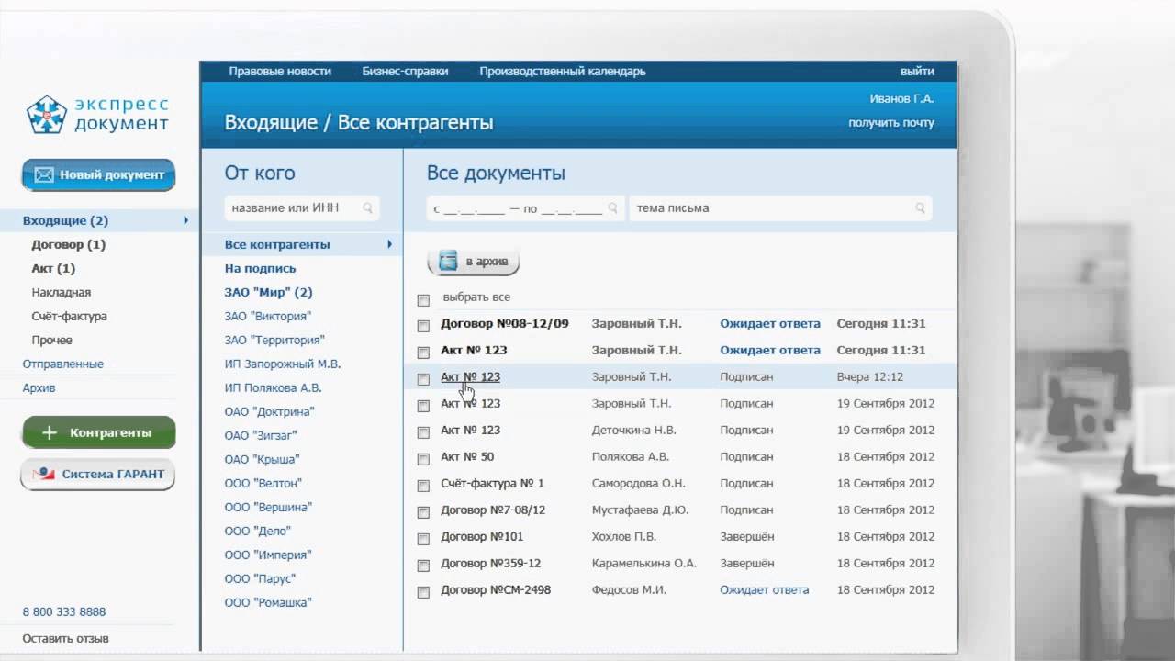Click the название или ИНН search field

pyautogui.click(x=302, y=208)
